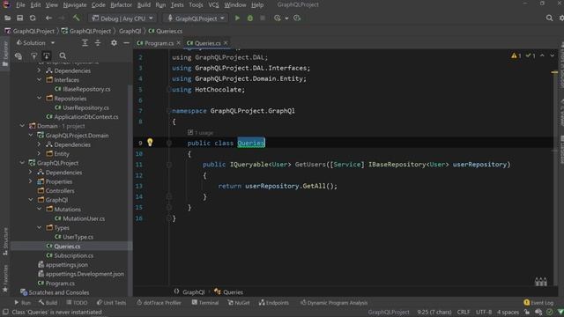This screenshot has height=317, width=564.
Task: Open the Tests menu
Action: pyautogui.click(x=177, y=5)
